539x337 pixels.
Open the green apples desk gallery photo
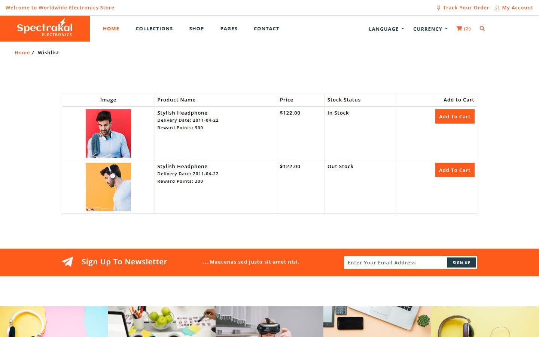162,322
